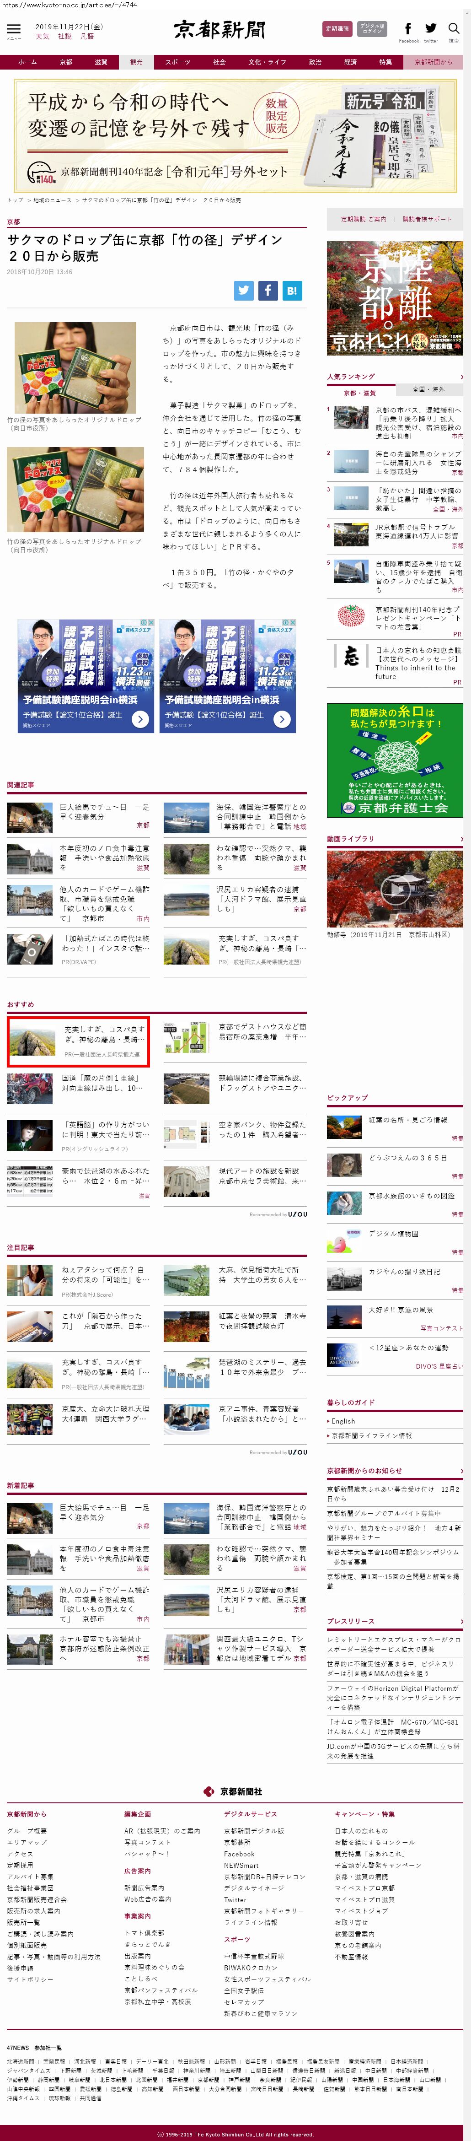Image resolution: width=471 pixels, height=2141 pixels.
Task: Click the 定期購読 button
Action: pos(337,29)
